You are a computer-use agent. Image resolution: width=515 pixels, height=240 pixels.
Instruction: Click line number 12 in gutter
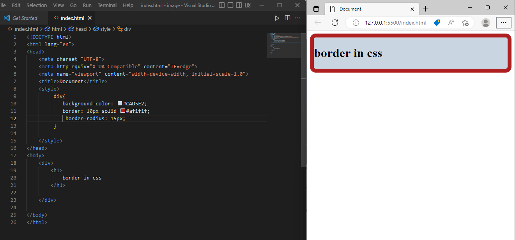14,118
